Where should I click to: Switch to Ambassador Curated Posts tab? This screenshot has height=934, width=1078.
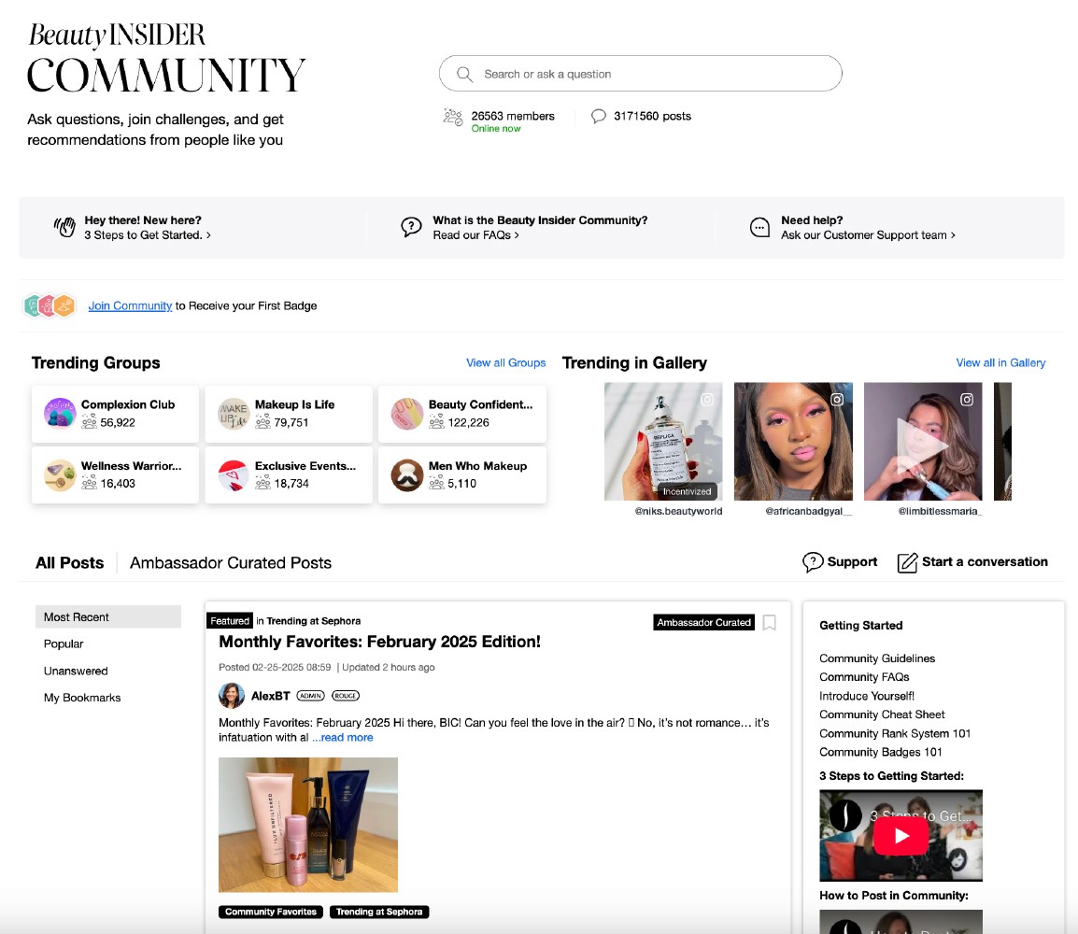click(231, 563)
